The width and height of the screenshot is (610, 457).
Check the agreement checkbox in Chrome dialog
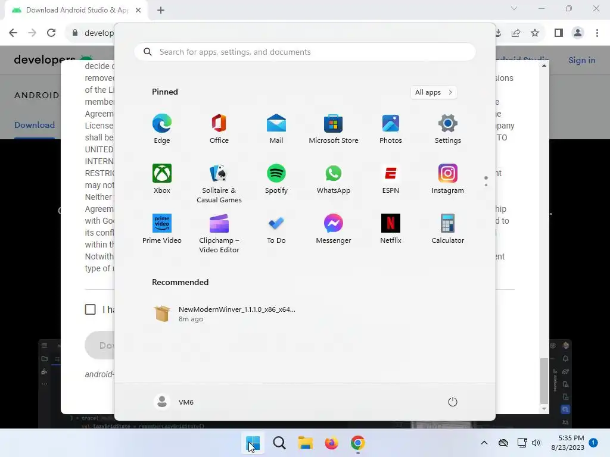[x=91, y=309]
